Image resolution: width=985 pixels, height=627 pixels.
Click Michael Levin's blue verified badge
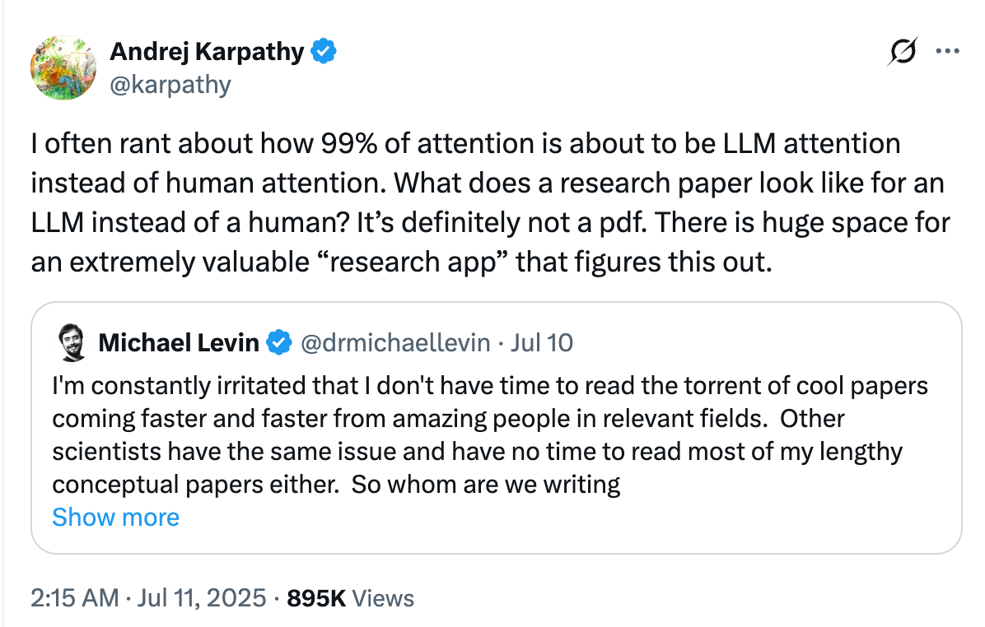[x=279, y=342]
